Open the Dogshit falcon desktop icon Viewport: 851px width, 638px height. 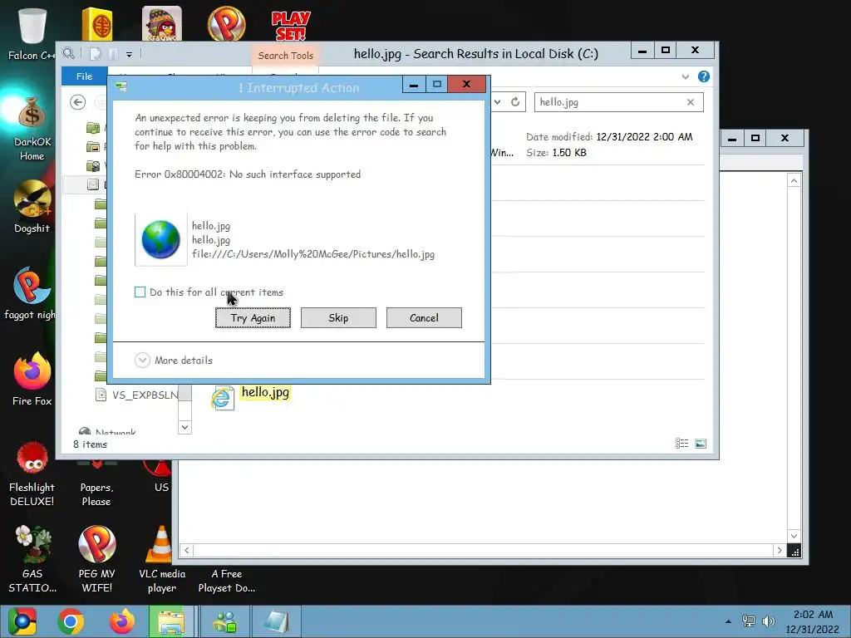tap(32, 207)
